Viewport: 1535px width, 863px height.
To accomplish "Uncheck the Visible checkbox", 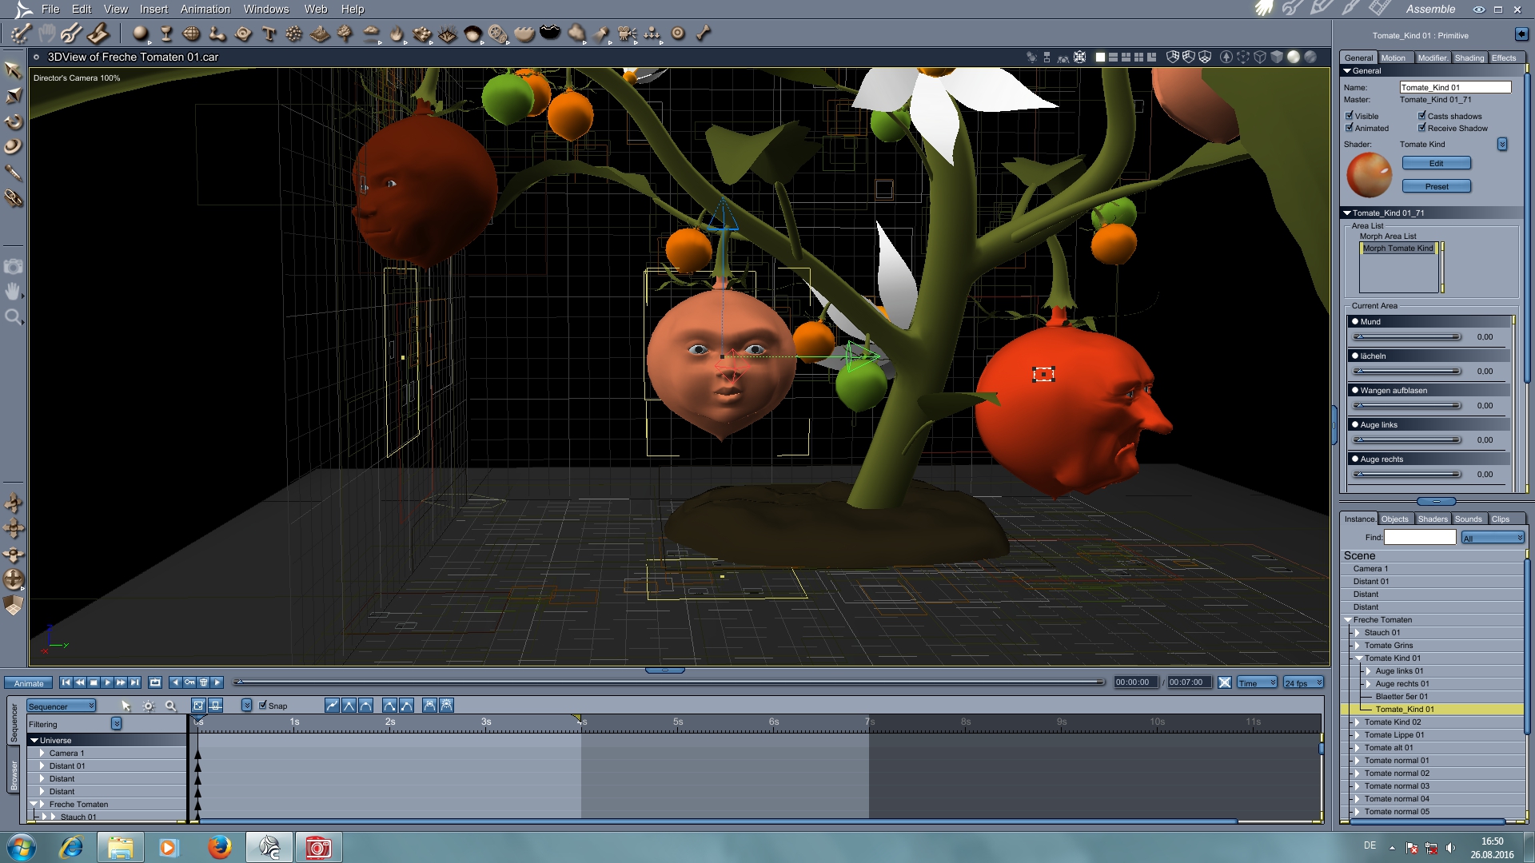I will [1350, 116].
